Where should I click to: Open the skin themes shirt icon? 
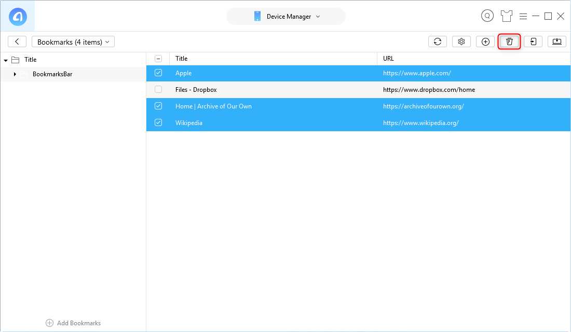click(x=507, y=16)
